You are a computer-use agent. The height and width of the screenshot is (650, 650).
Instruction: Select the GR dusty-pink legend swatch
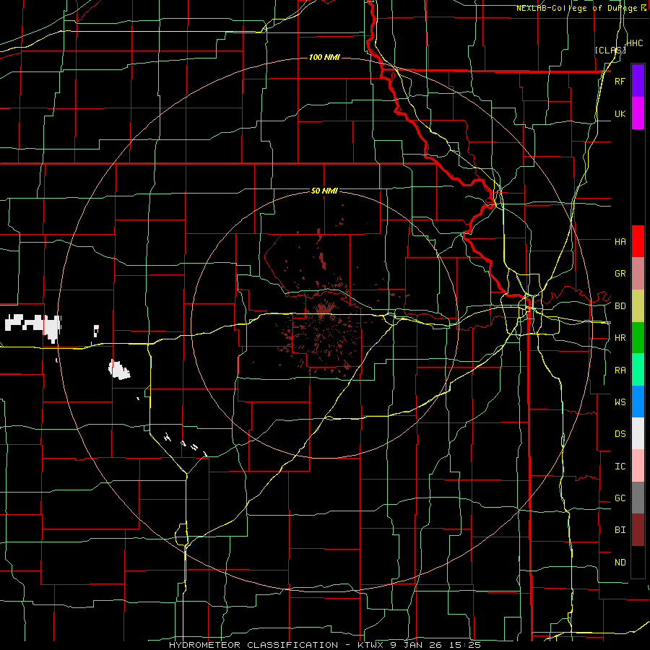638,273
